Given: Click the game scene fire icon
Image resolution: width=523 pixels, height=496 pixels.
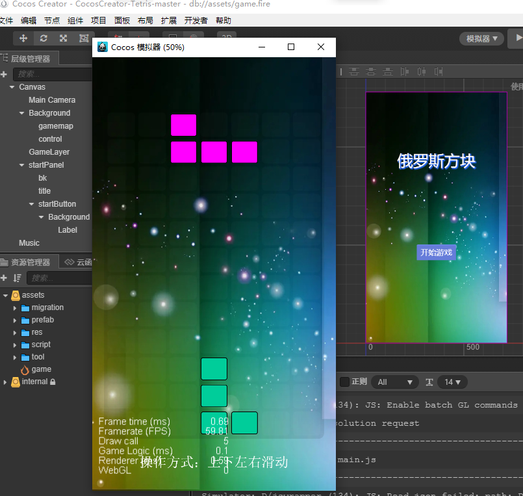Looking at the screenshot, I should [25, 369].
